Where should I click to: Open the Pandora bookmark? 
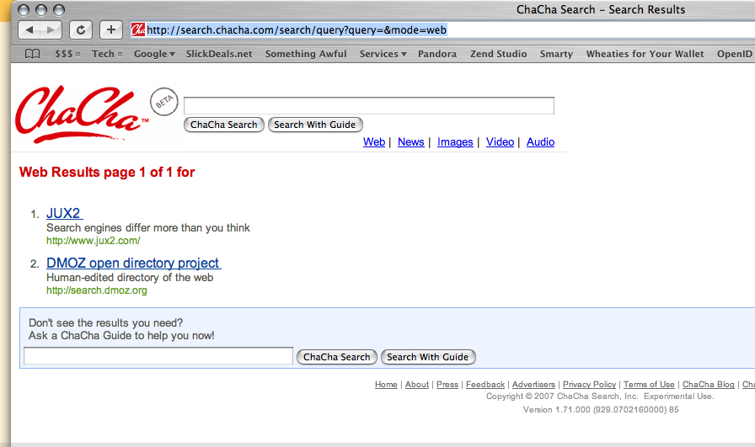pos(437,54)
